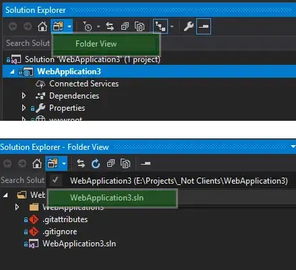Toggle the file nesting icon in top toolbar
Viewport: 296px width, 270px height.
click(x=160, y=26)
